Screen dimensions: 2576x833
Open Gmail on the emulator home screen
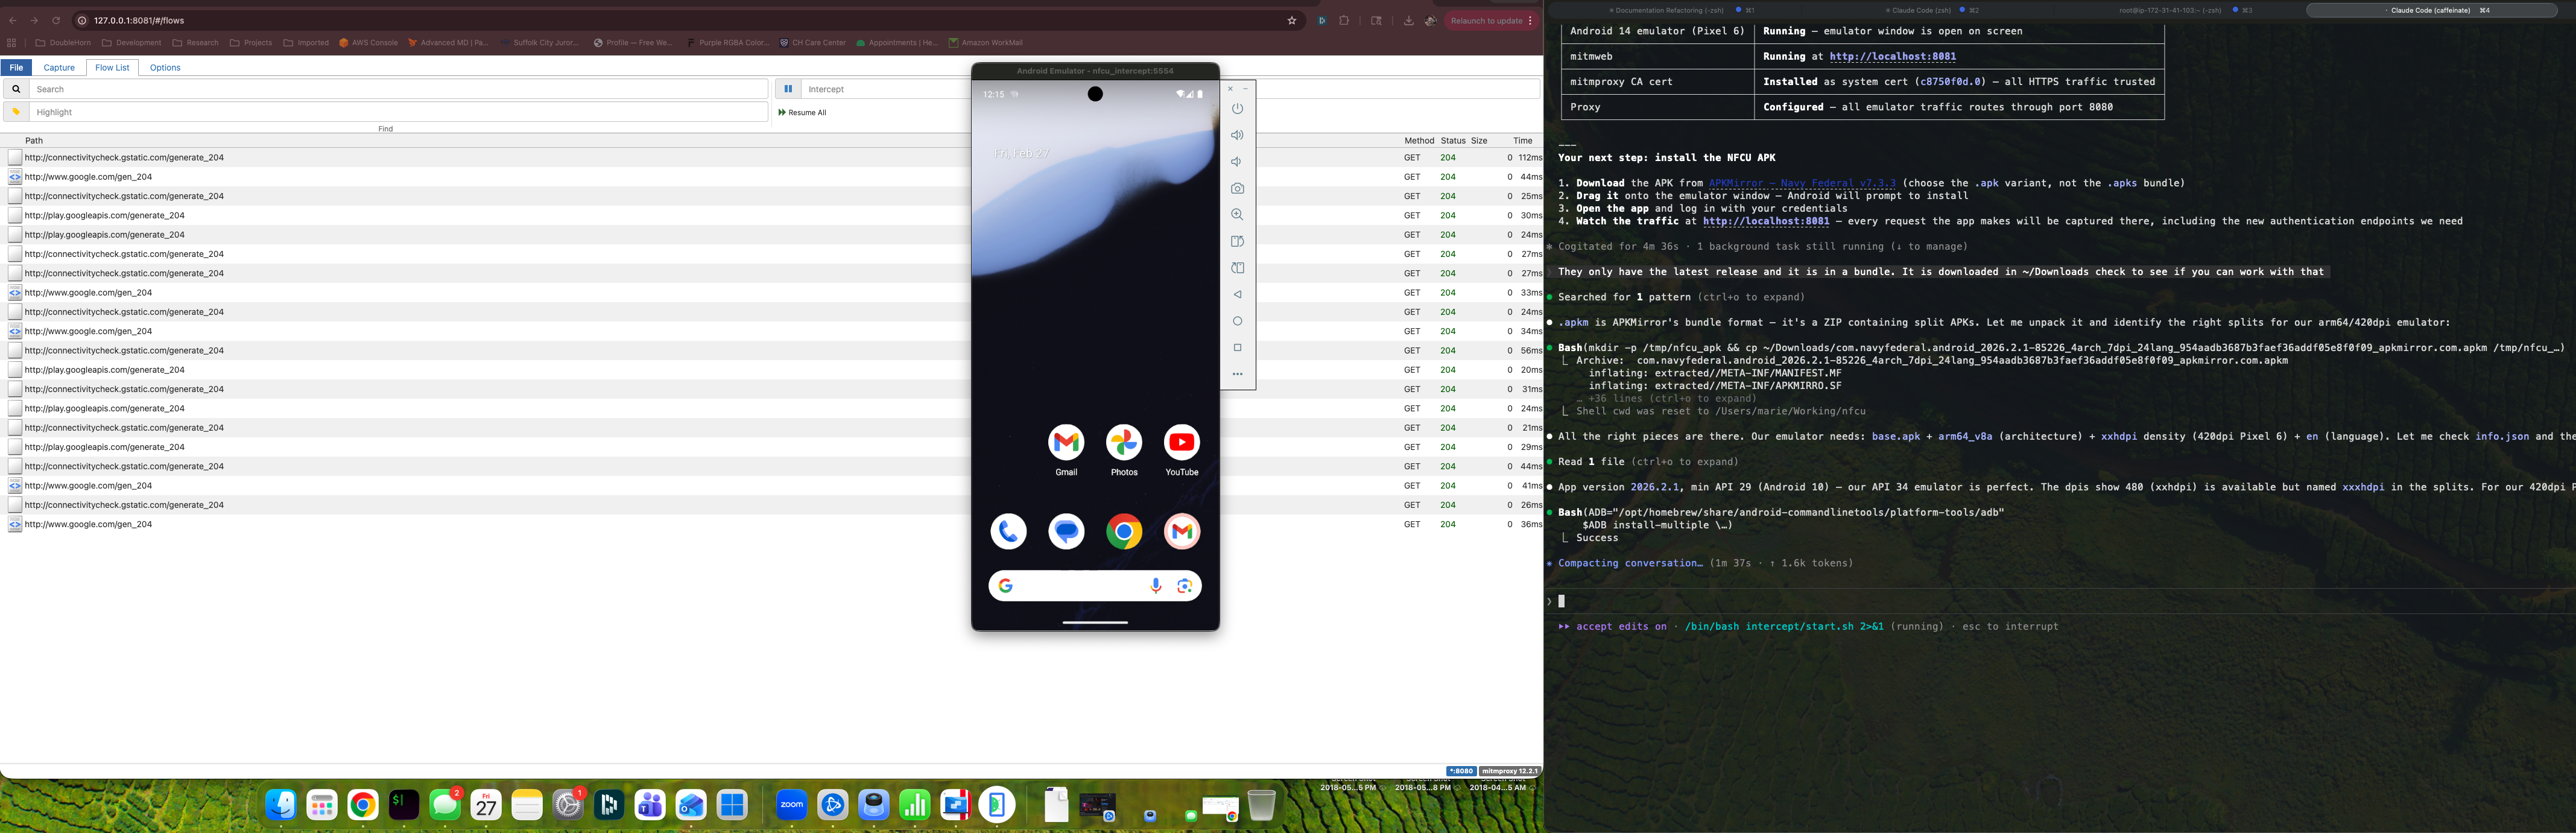pyautogui.click(x=1065, y=443)
